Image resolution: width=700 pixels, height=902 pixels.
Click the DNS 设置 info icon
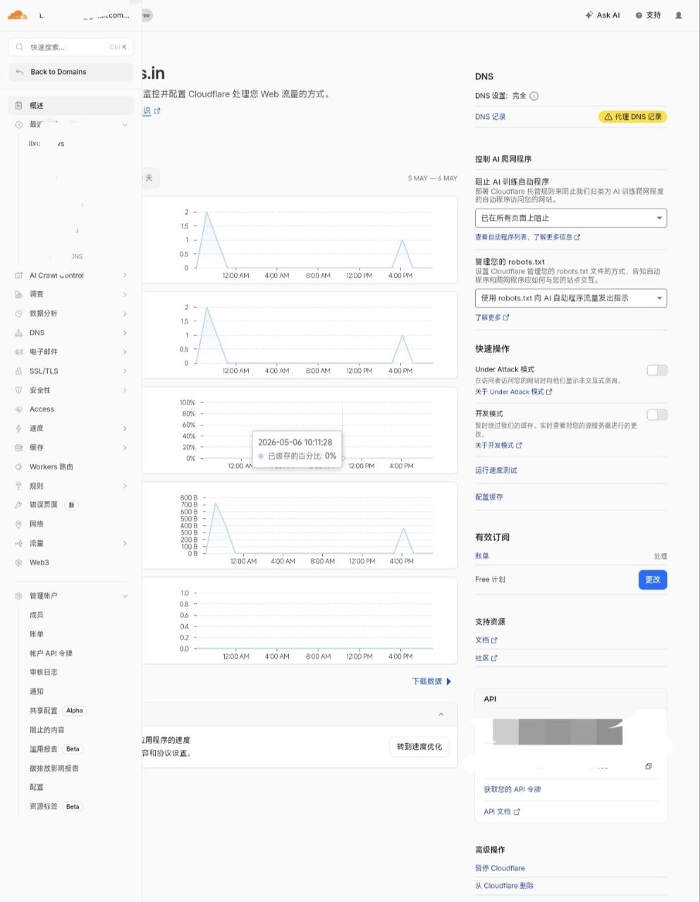coord(534,96)
